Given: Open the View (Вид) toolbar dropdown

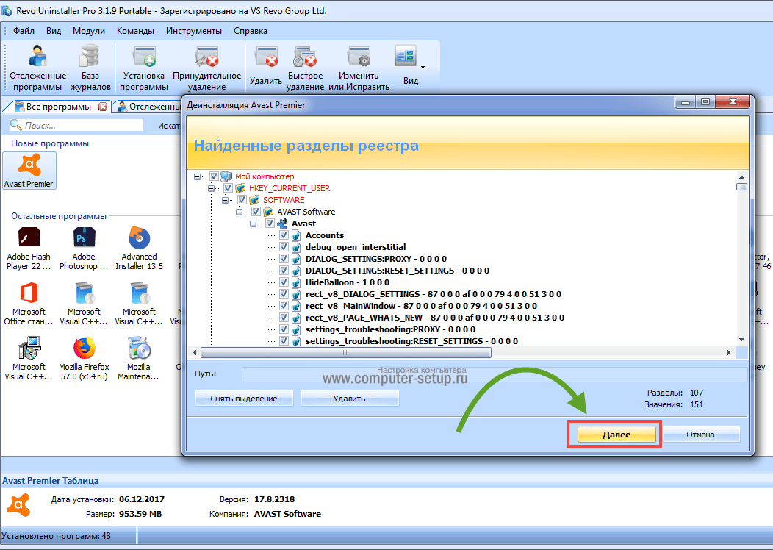Looking at the screenshot, I should (410, 66).
